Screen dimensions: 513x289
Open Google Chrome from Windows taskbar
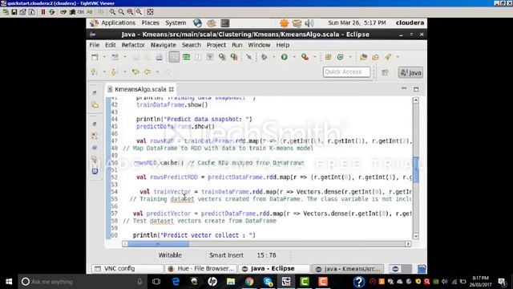[249, 282]
